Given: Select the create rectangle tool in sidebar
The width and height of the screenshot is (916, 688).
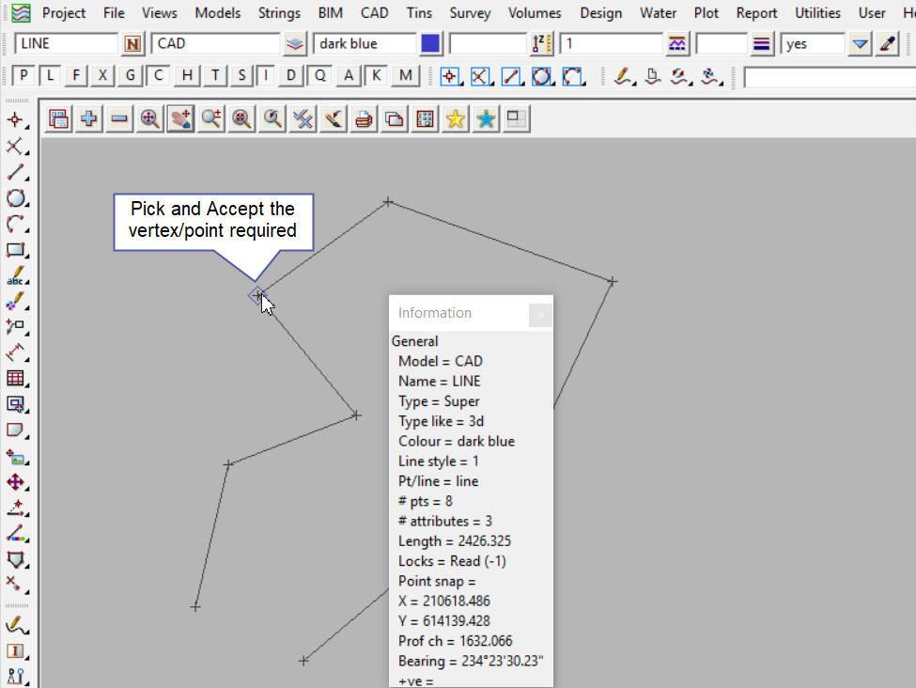Looking at the screenshot, I should 15,250.
